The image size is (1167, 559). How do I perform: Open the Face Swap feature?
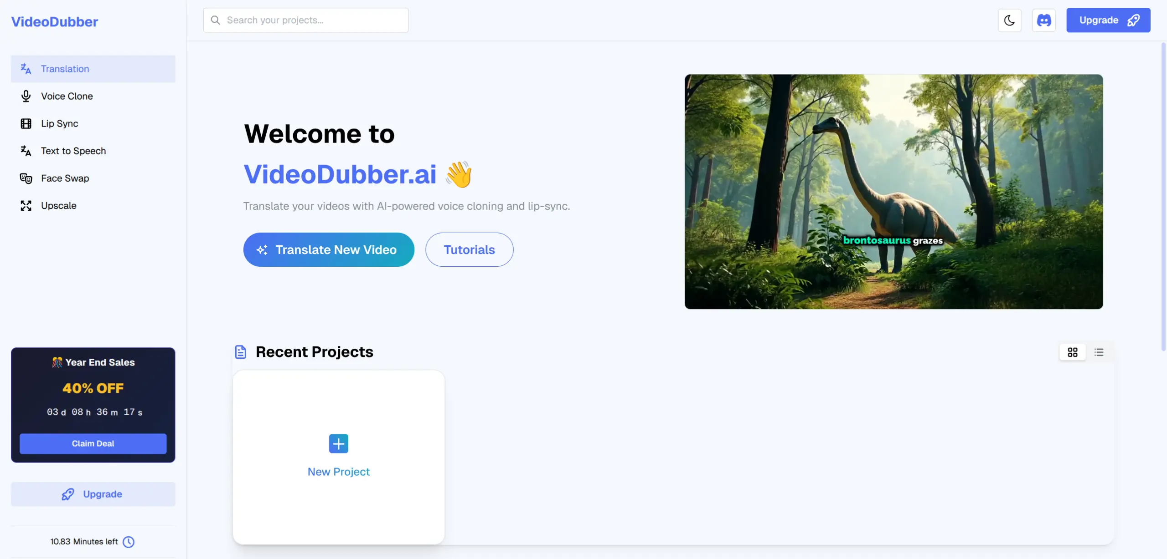(64, 178)
